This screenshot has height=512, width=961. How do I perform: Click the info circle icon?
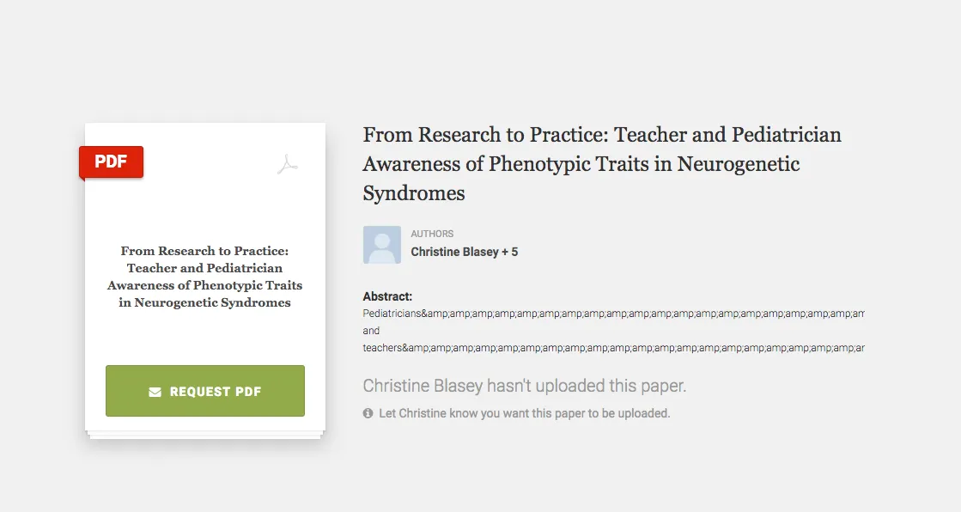[368, 413]
